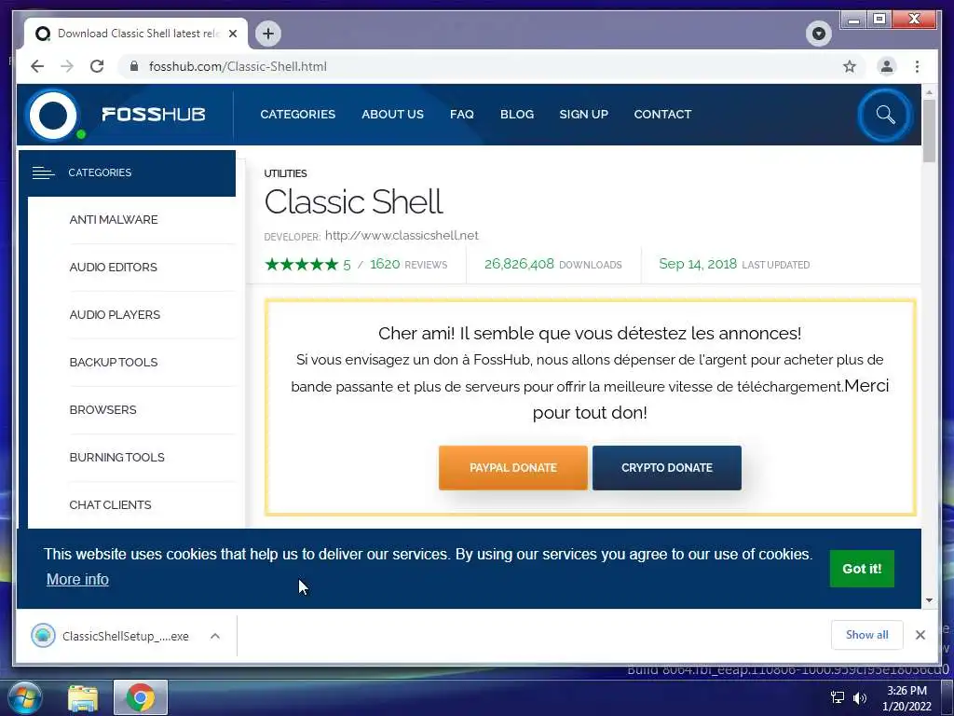Select AUDIO EDITORS category in sidebar

pos(113,267)
